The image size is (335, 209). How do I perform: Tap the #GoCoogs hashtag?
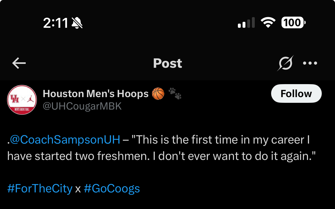coord(112,188)
